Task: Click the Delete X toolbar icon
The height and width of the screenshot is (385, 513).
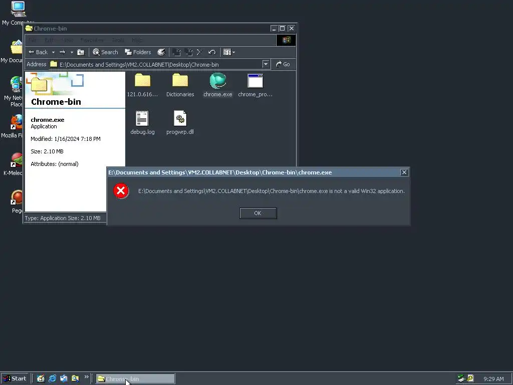Action: coord(200,52)
